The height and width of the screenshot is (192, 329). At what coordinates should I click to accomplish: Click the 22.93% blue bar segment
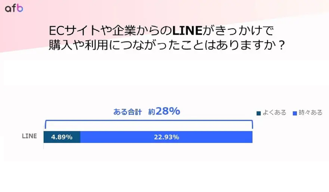[x=166, y=137]
